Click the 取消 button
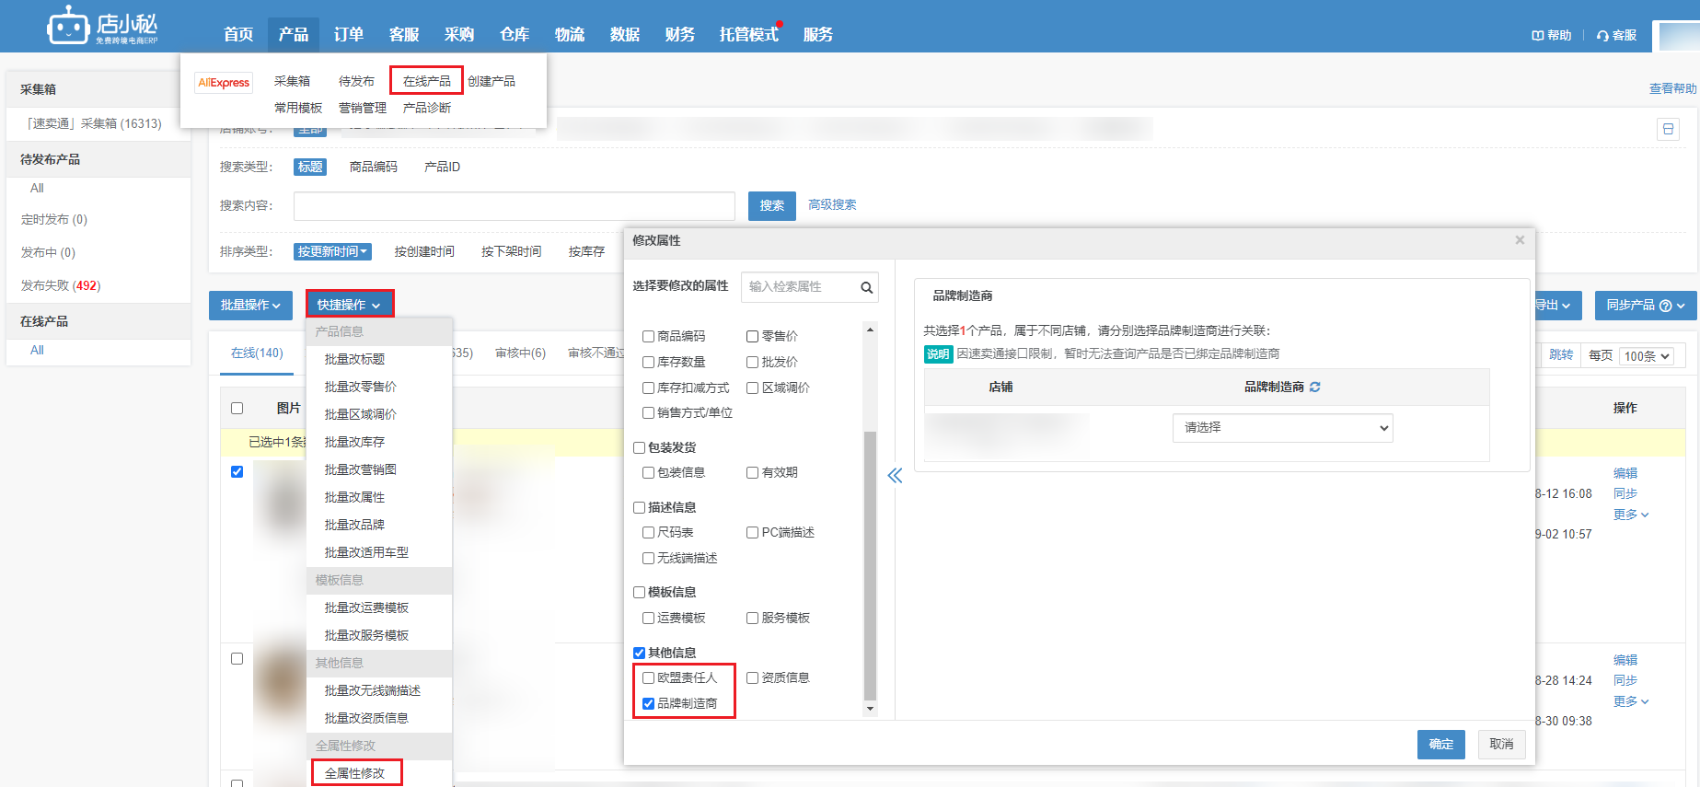The height and width of the screenshot is (787, 1700). coord(1501,745)
